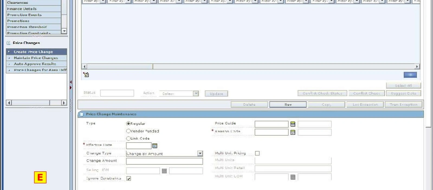Image resolution: width=433 pixels, height=190 pixels.
Task: Click the Loc Exception button
Action: [x=365, y=104]
